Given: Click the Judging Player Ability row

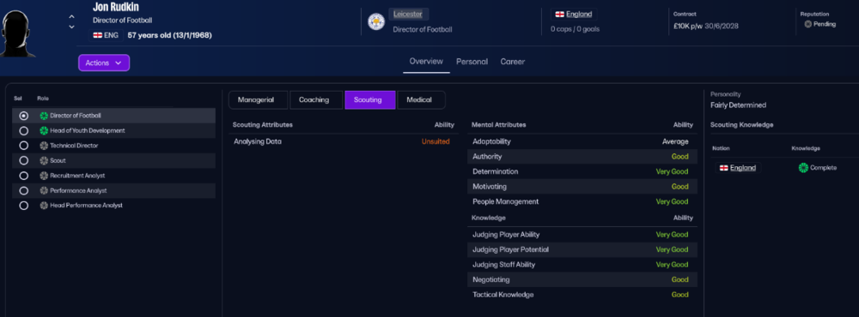Looking at the screenshot, I should (x=583, y=235).
